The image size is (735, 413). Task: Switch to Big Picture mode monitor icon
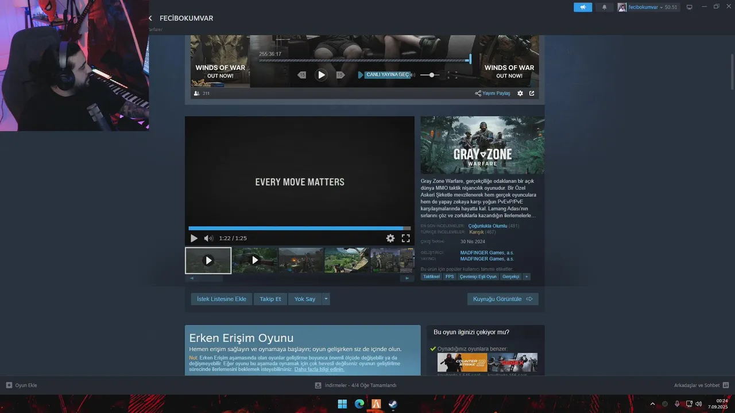pyautogui.click(x=690, y=7)
